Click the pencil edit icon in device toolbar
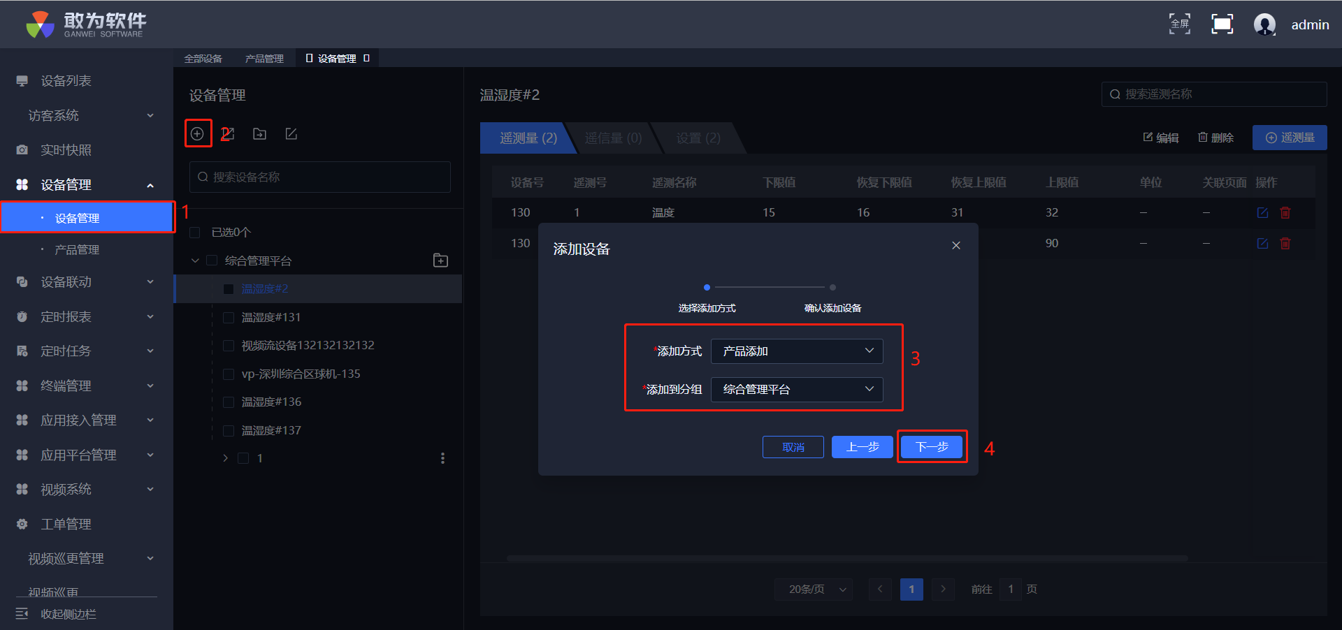The width and height of the screenshot is (1342, 630). coord(291,133)
